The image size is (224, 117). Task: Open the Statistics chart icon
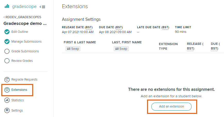click(7, 100)
